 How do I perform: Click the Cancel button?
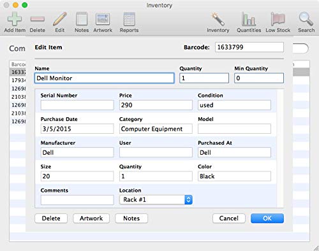(229, 219)
